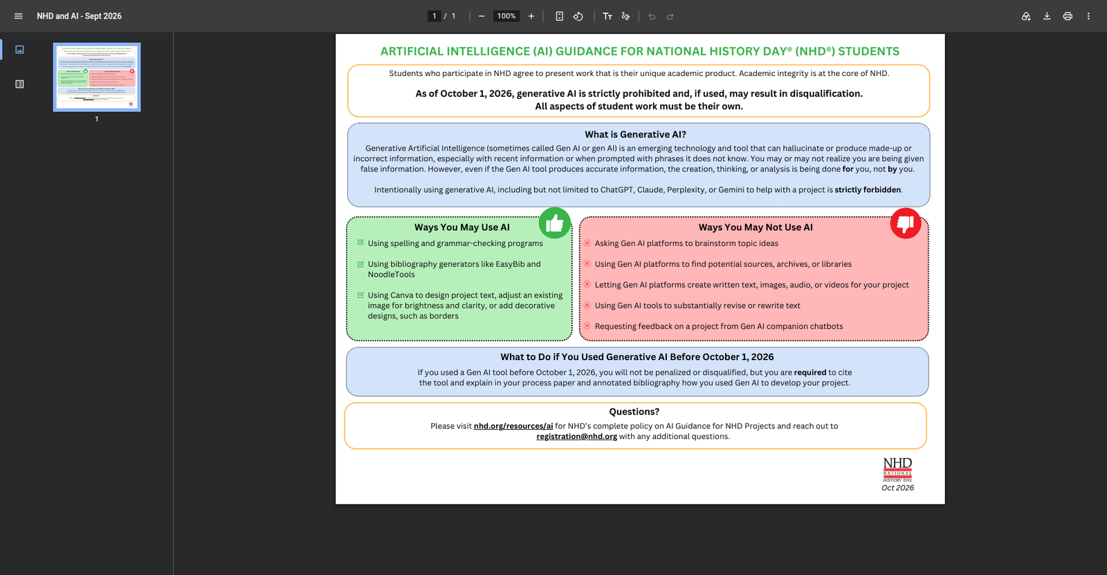Show the thumbnails view in the sidebar
This screenshot has height=575, width=1107.
point(19,50)
